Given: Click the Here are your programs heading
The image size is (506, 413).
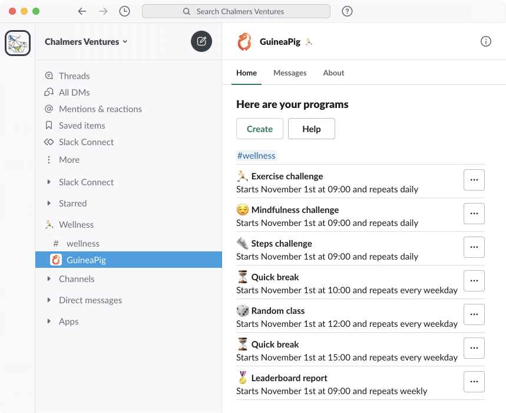Looking at the screenshot, I should (292, 104).
